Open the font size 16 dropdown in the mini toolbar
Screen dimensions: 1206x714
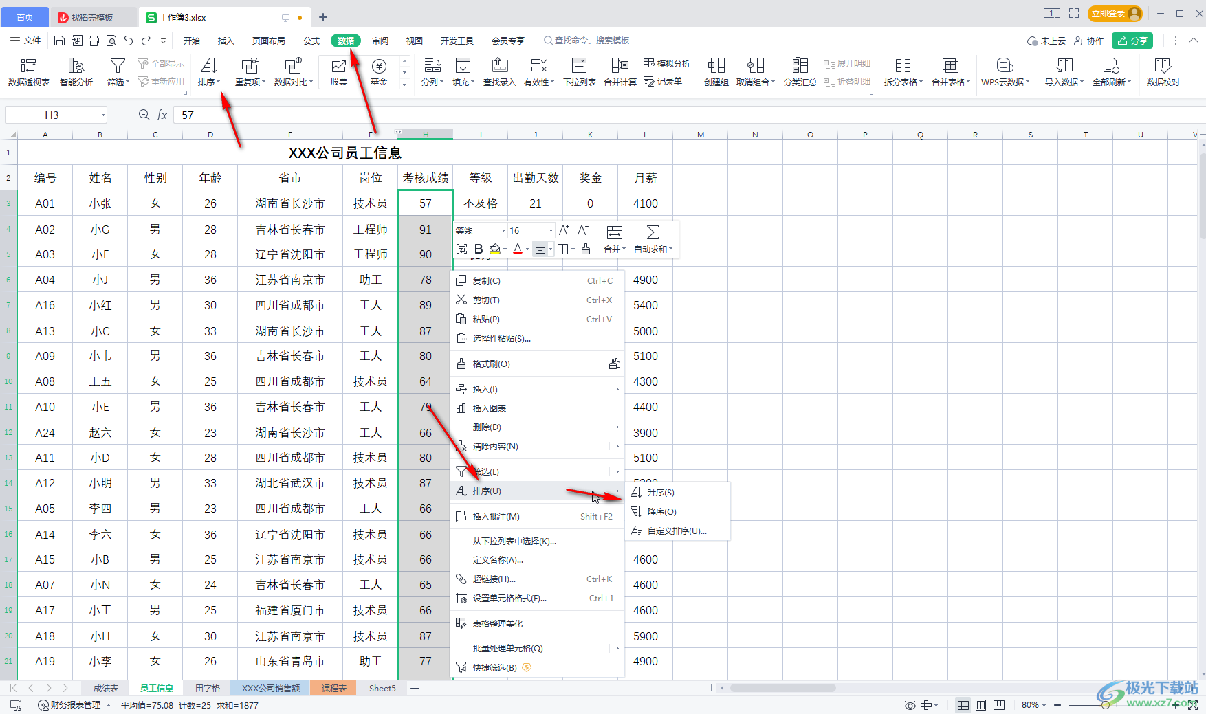(x=551, y=230)
